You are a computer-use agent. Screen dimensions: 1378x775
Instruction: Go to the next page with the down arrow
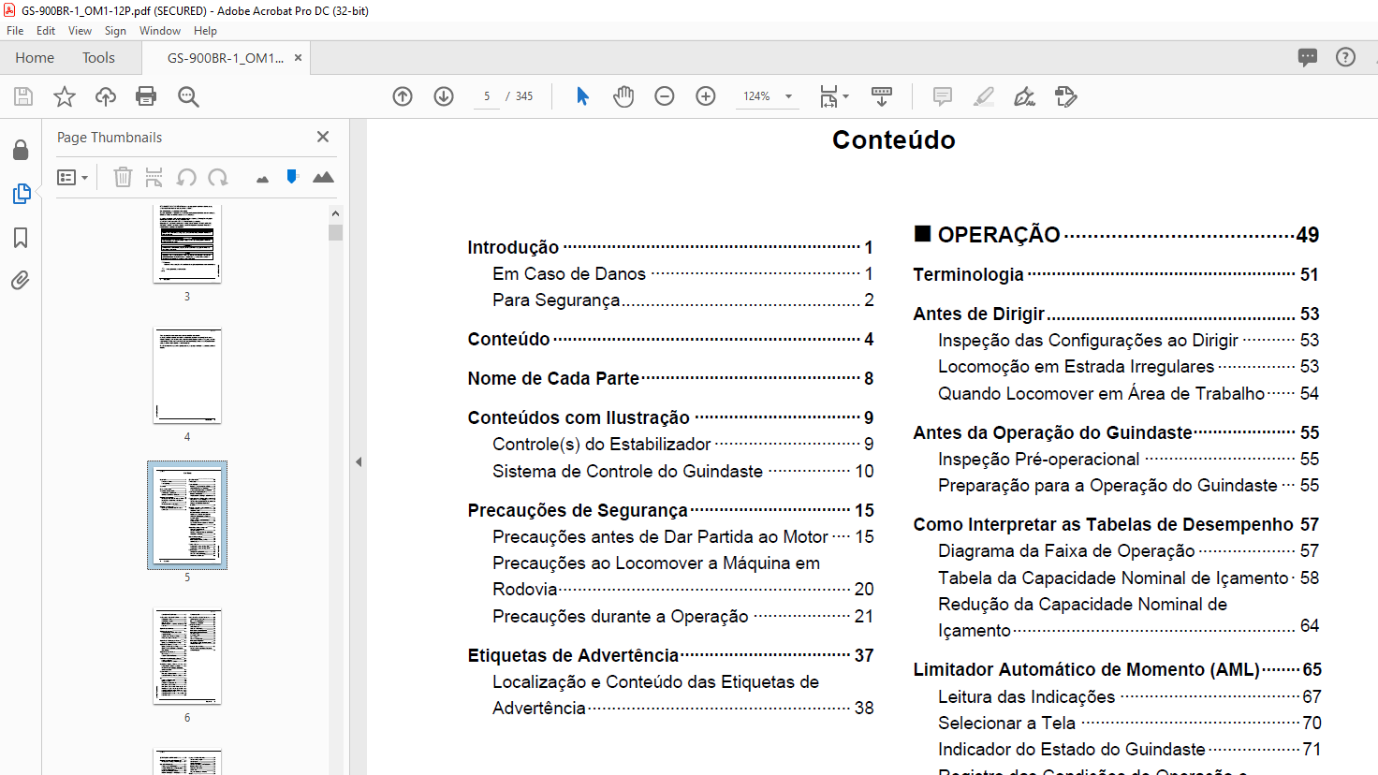[444, 96]
